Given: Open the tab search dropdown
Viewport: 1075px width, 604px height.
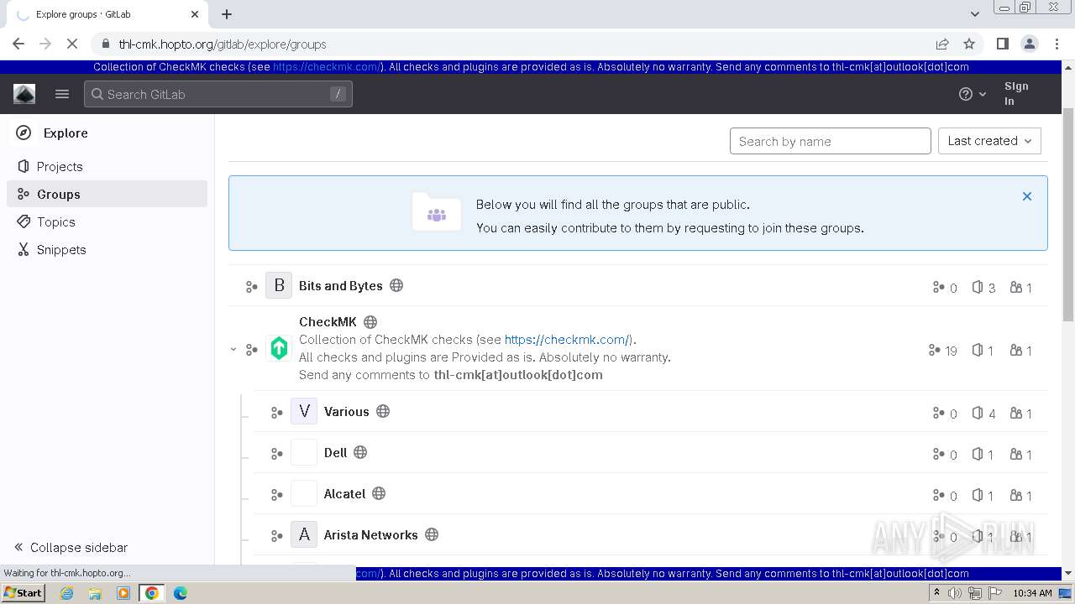Looking at the screenshot, I should [975, 14].
